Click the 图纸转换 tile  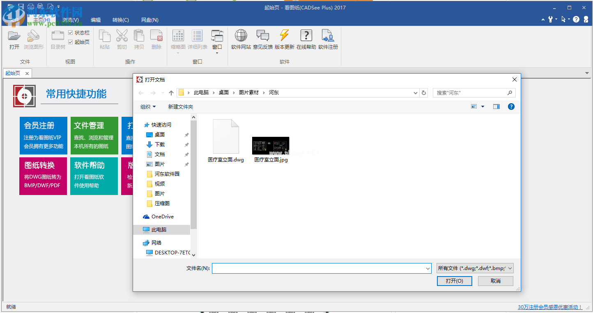[x=43, y=176]
